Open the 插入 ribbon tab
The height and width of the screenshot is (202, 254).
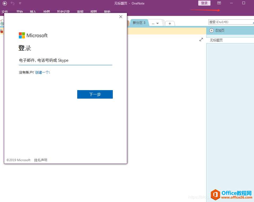pos(33,12)
